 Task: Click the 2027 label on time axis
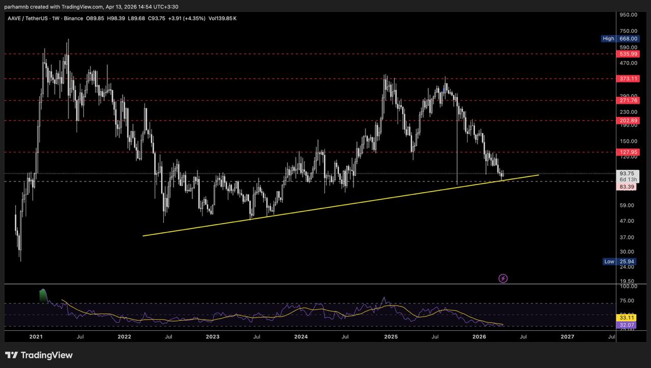pos(567,336)
